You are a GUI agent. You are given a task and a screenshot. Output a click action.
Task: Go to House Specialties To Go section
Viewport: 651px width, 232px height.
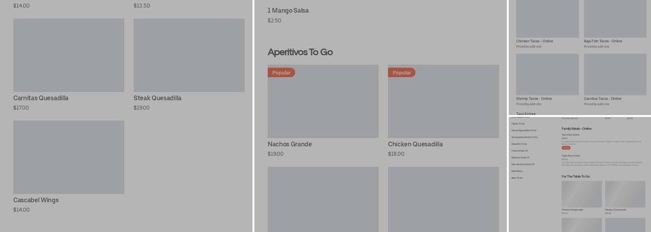tap(524, 130)
